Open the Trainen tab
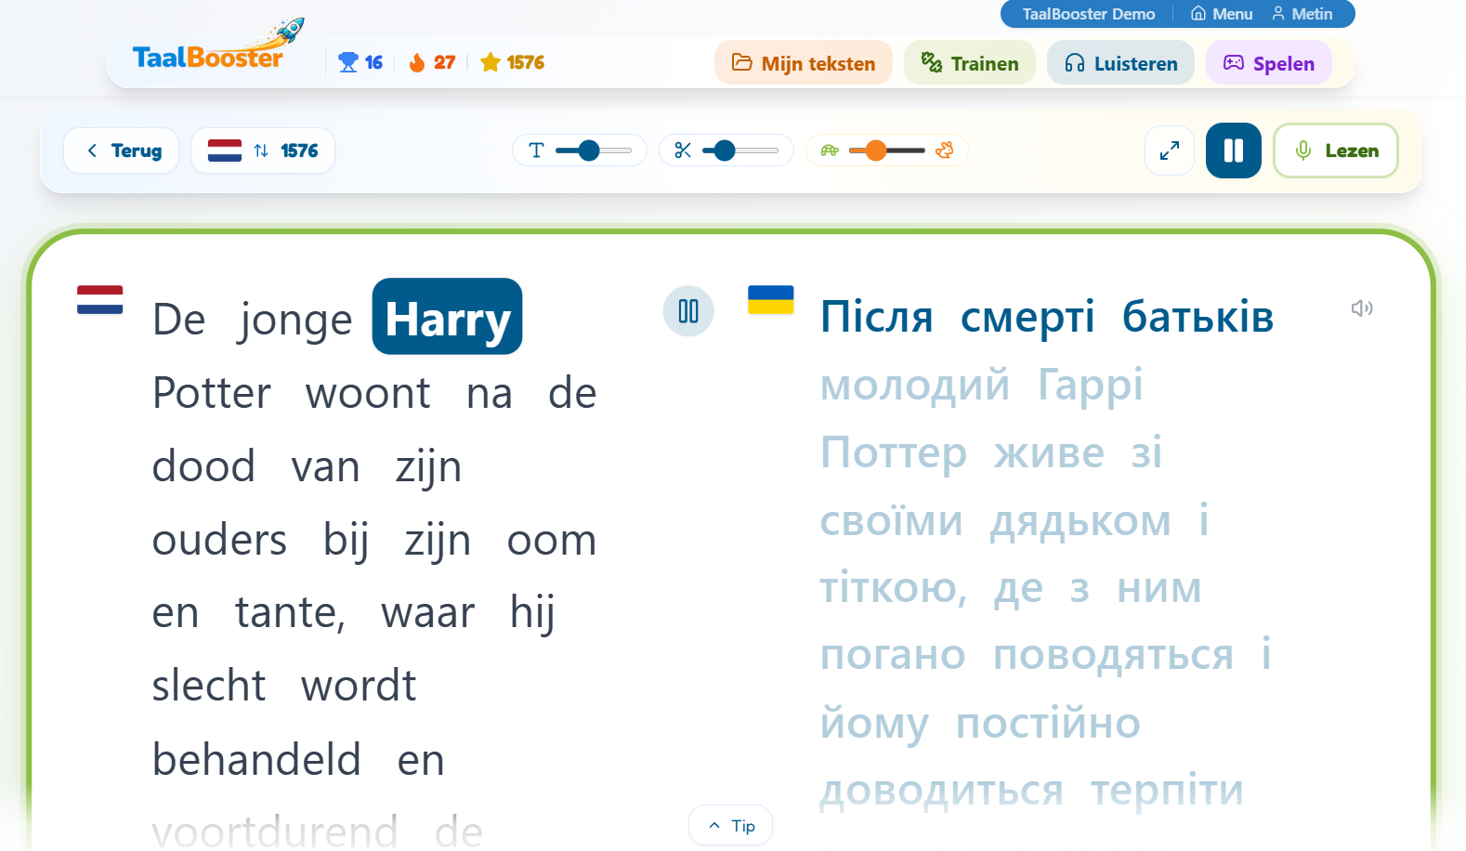Image resolution: width=1466 pixels, height=851 pixels. point(970,63)
